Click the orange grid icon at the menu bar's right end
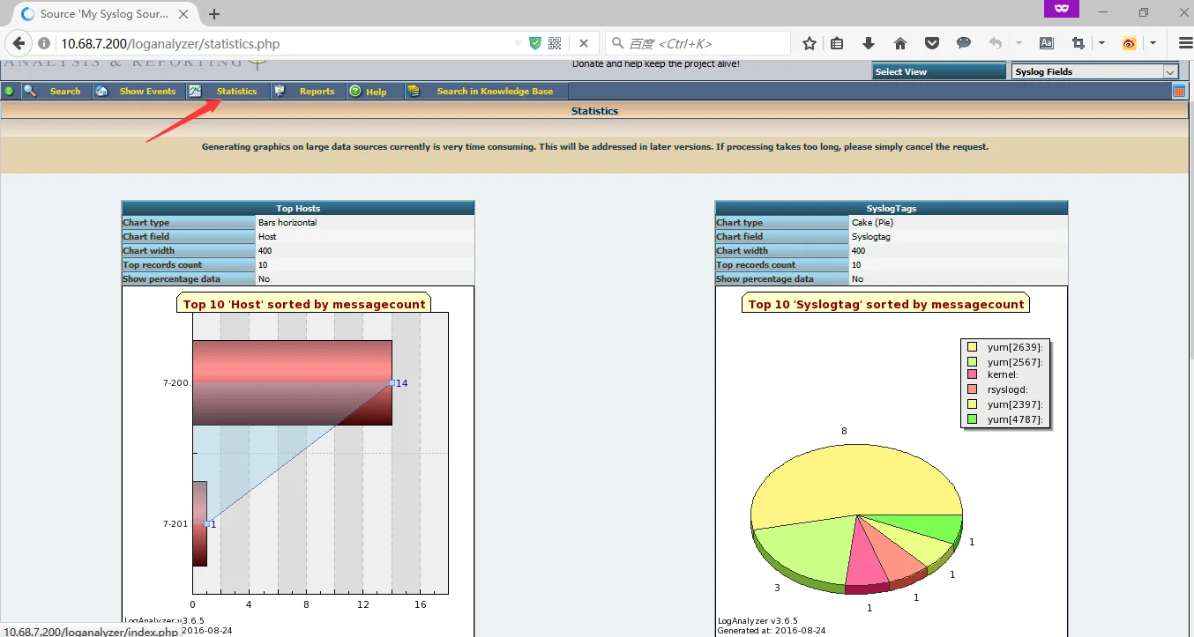The width and height of the screenshot is (1194, 637). click(1179, 91)
